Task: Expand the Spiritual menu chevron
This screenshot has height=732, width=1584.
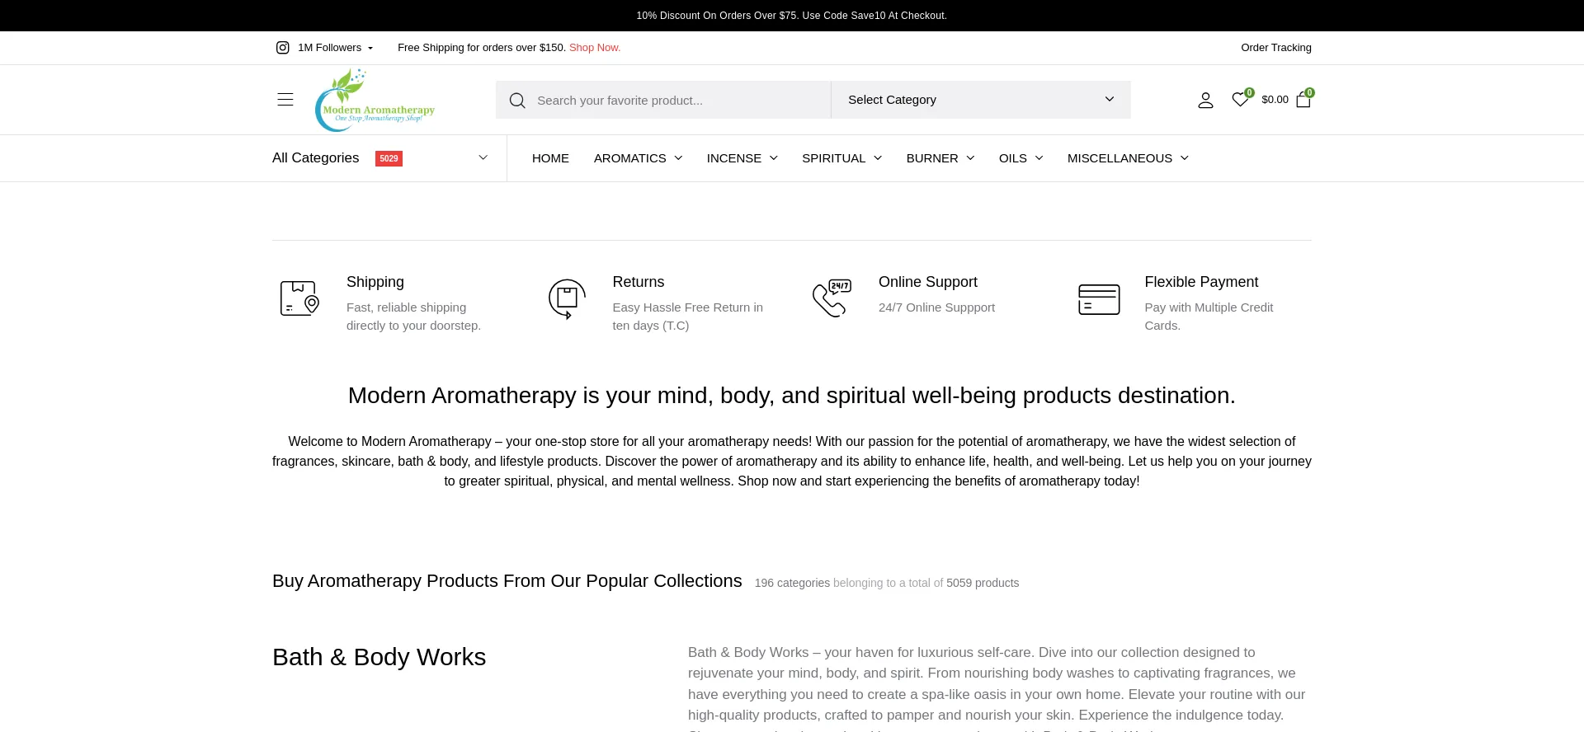Action: (878, 158)
